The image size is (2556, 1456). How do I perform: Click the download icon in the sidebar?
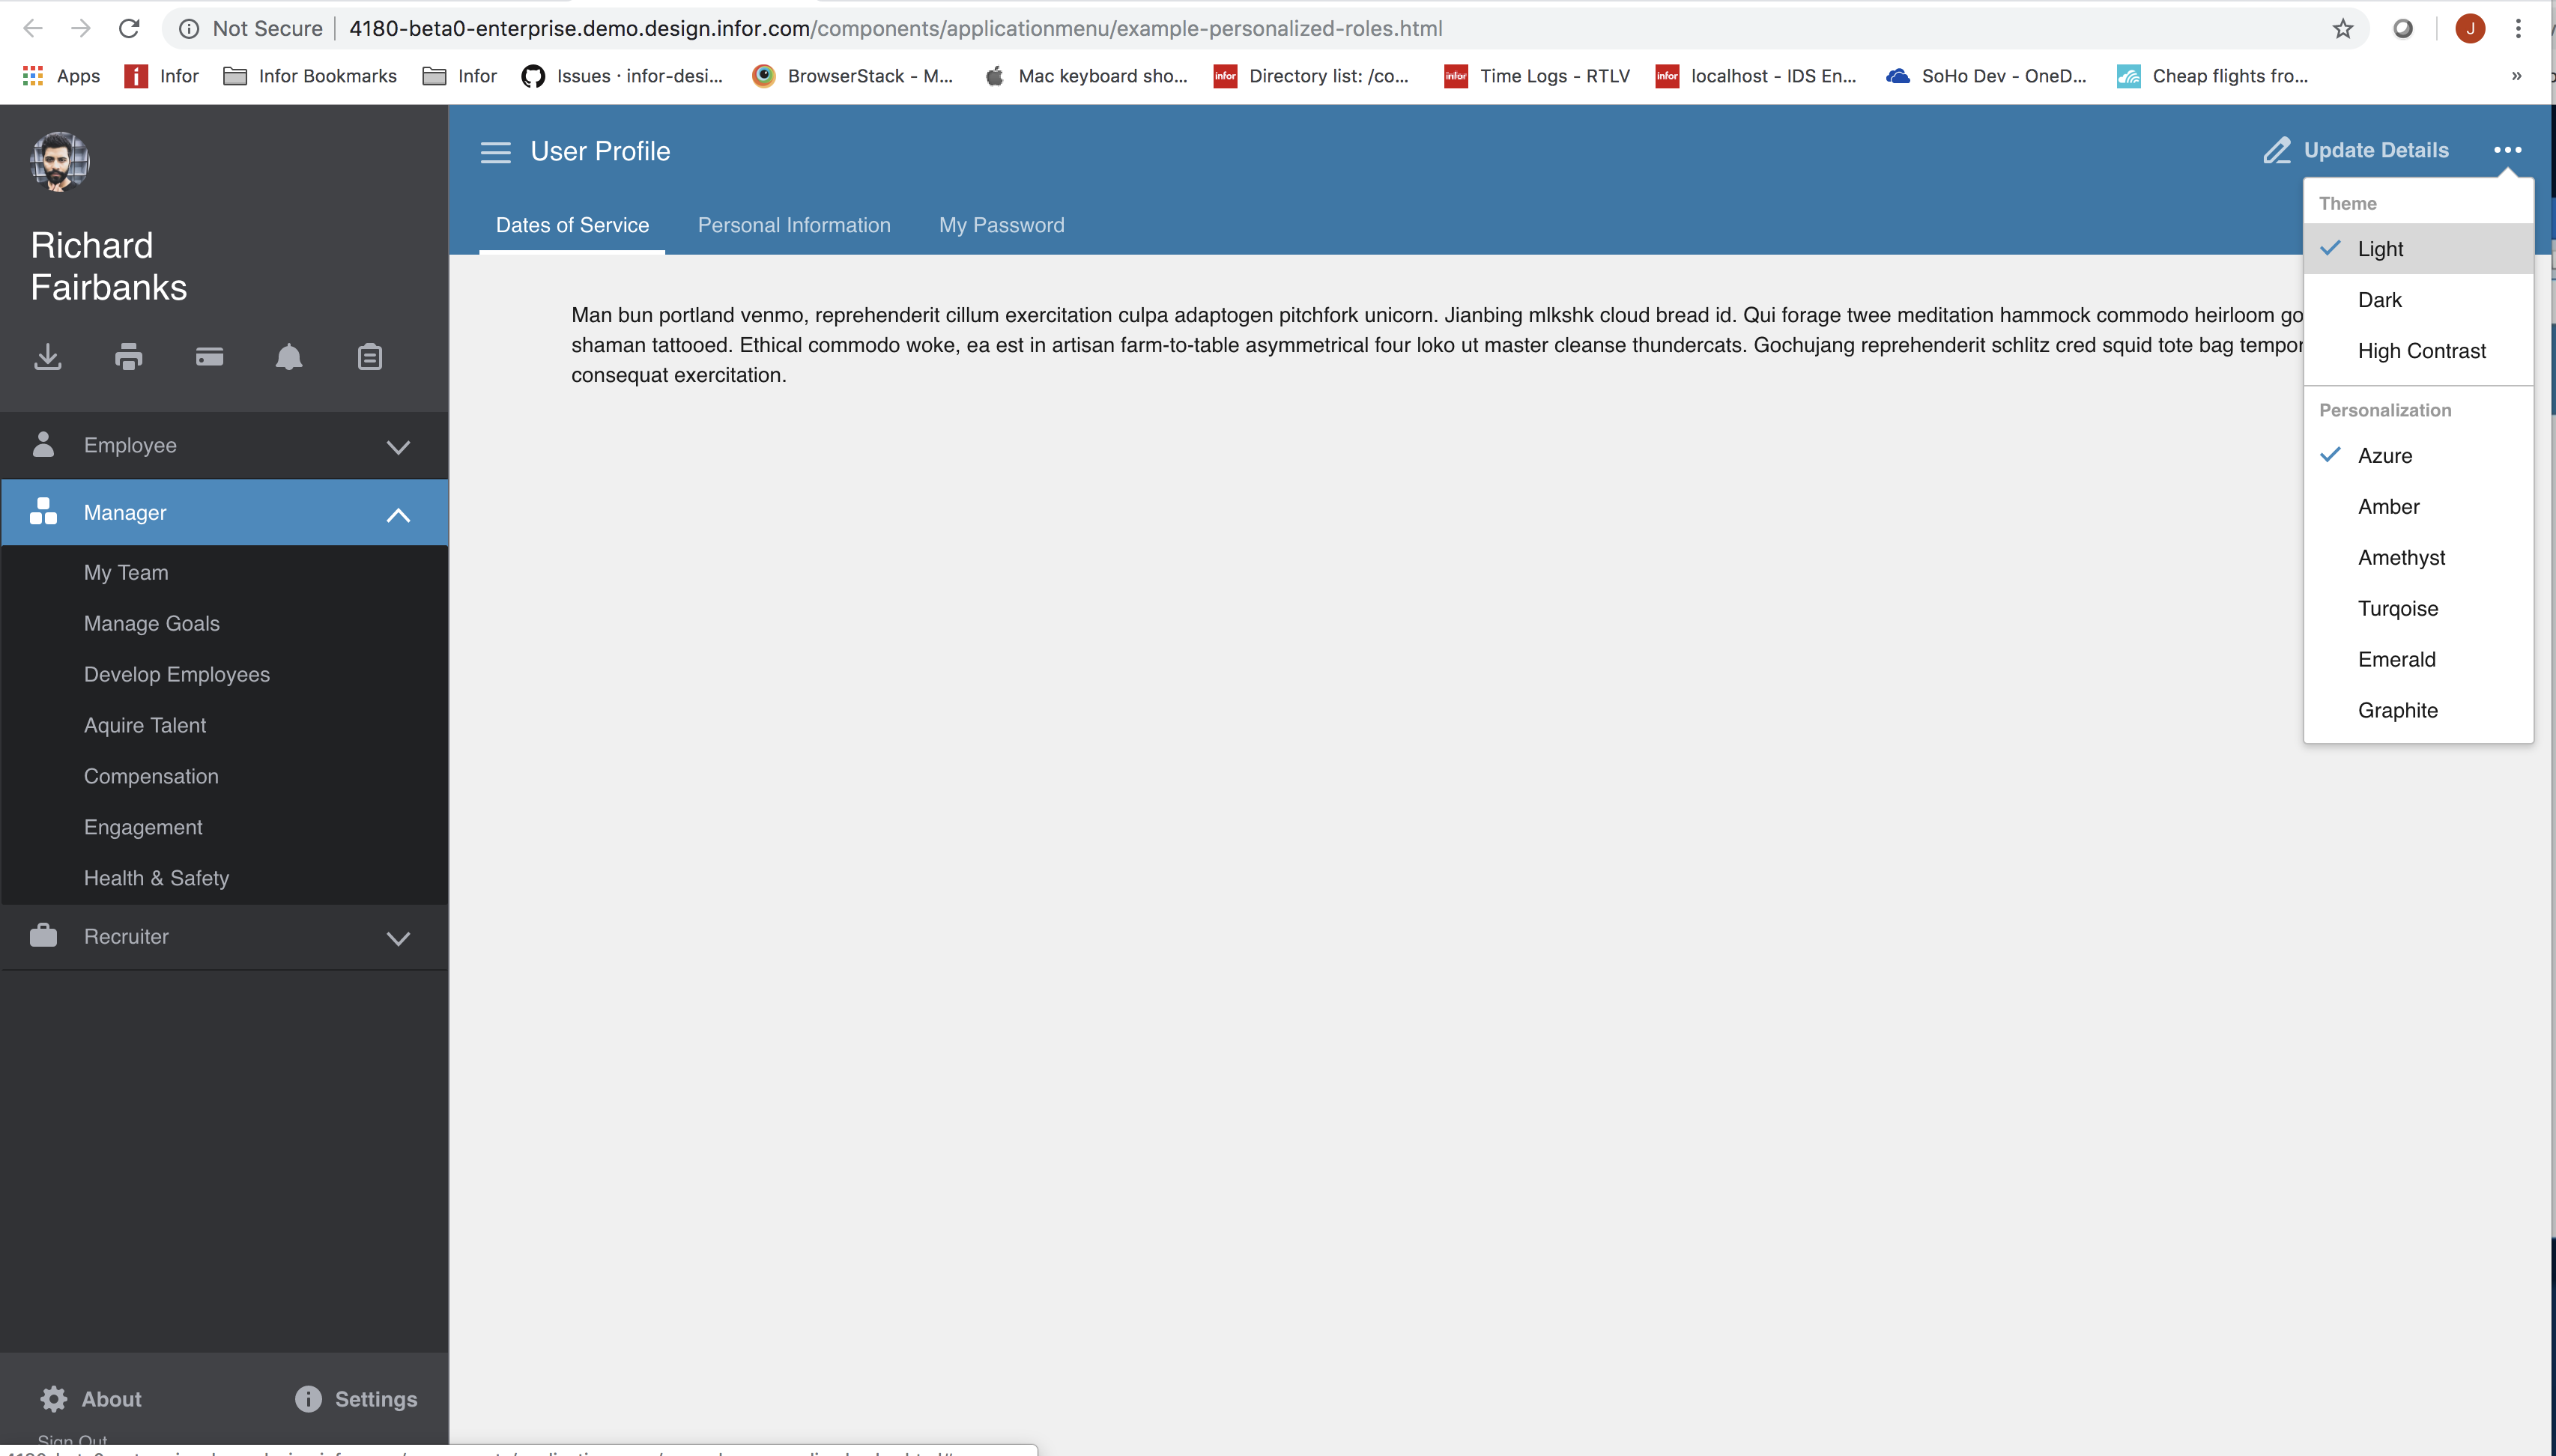pos(47,357)
